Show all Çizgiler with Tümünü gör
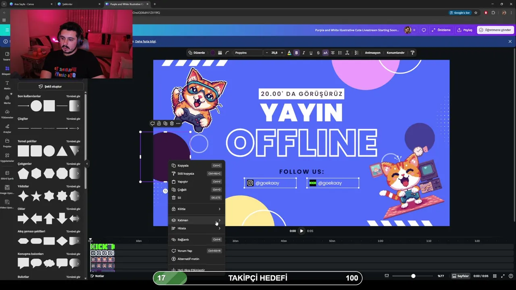The image size is (516, 290). [x=73, y=119]
